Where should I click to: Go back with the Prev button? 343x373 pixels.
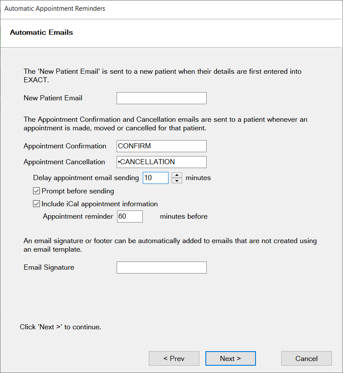coord(174,358)
